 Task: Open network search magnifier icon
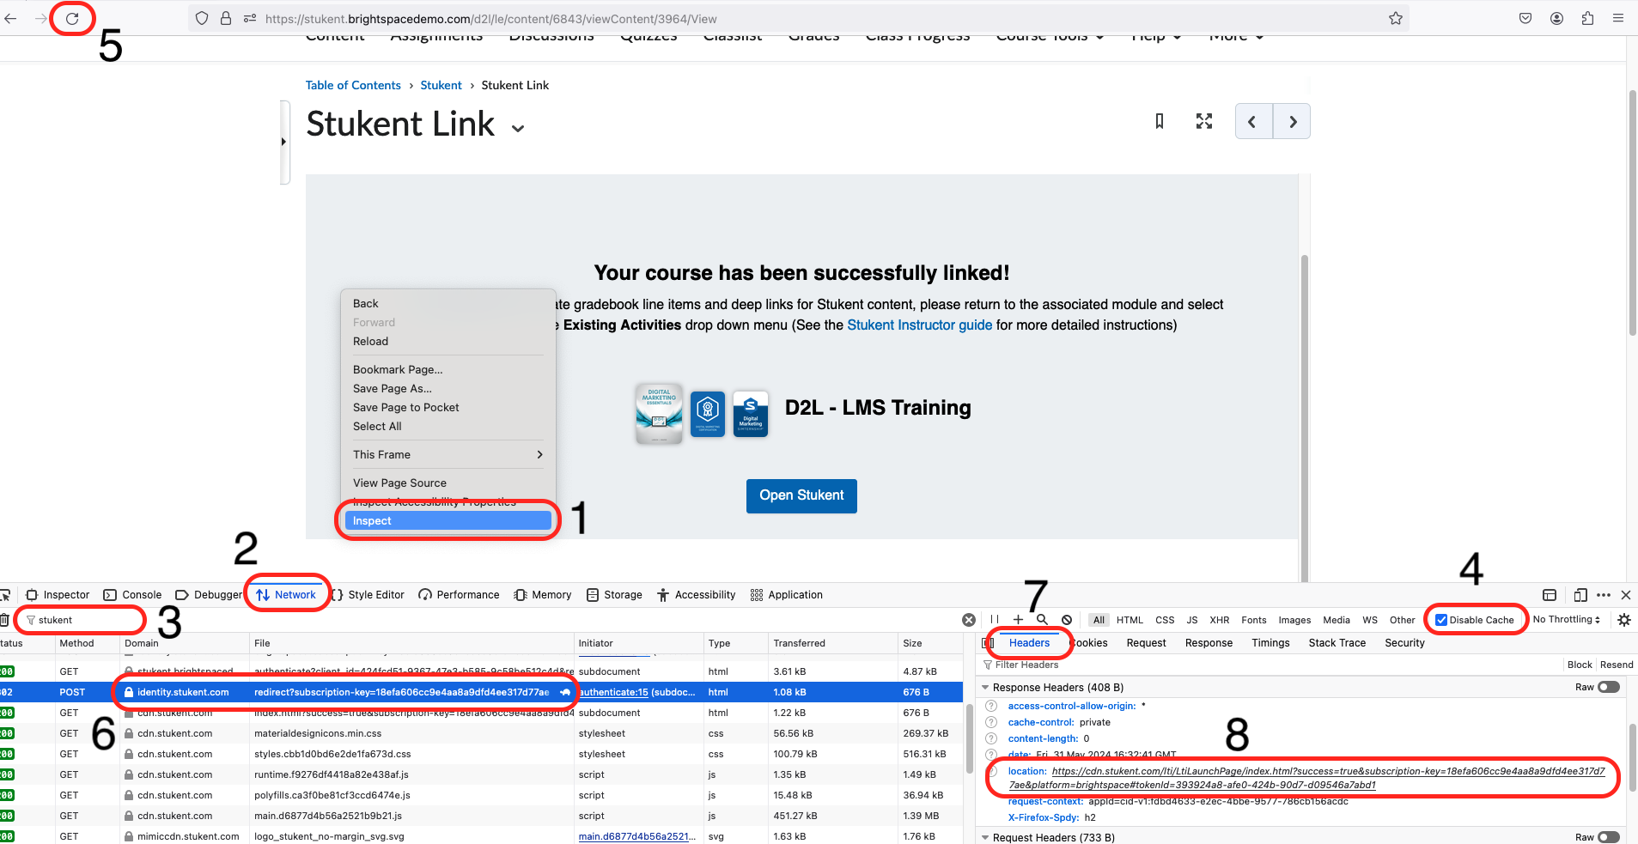[1042, 619]
